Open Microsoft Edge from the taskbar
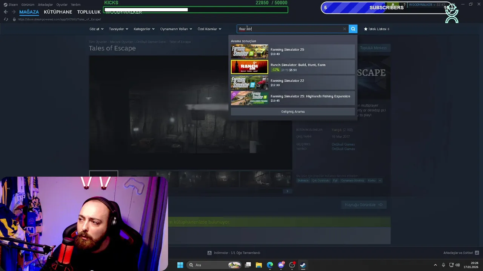 [270, 265]
